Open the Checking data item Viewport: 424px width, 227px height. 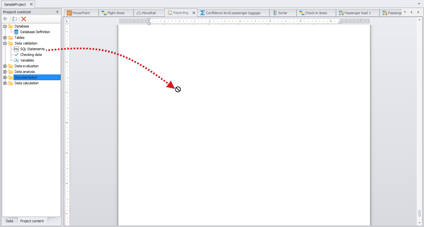pyautogui.click(x=31, y=55)
